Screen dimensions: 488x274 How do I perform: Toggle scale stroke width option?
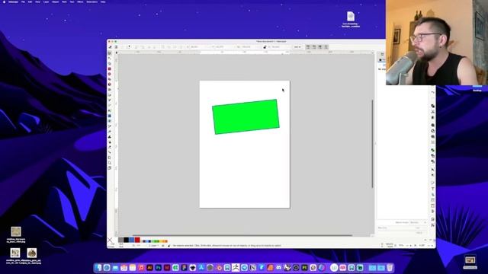tap(308, 47)
